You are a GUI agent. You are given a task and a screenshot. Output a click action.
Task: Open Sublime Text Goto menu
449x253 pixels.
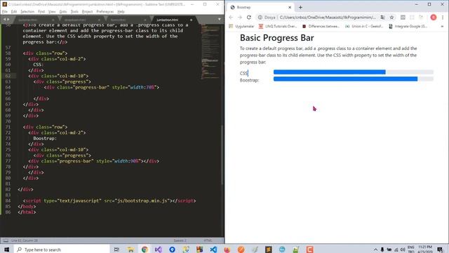point(63,11)
